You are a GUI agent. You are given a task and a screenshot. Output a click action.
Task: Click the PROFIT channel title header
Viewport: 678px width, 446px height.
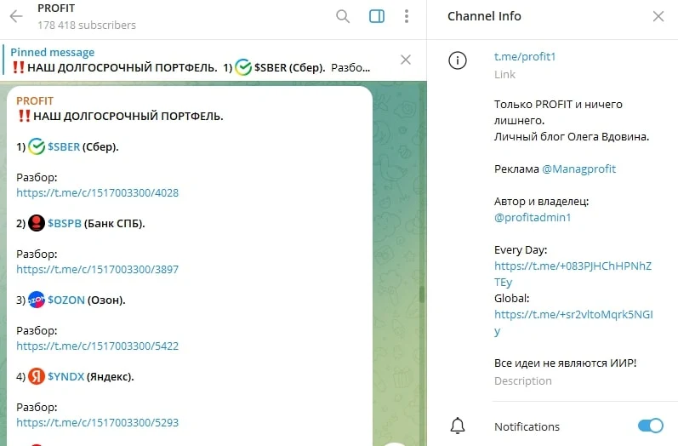[x=56, y=9]
